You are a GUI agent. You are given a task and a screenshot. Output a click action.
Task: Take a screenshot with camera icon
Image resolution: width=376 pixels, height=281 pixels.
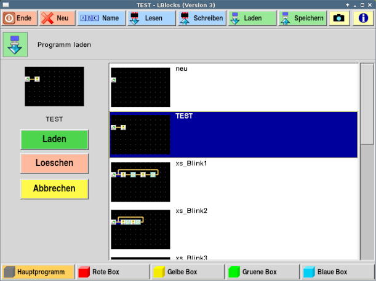coord(338,18)
